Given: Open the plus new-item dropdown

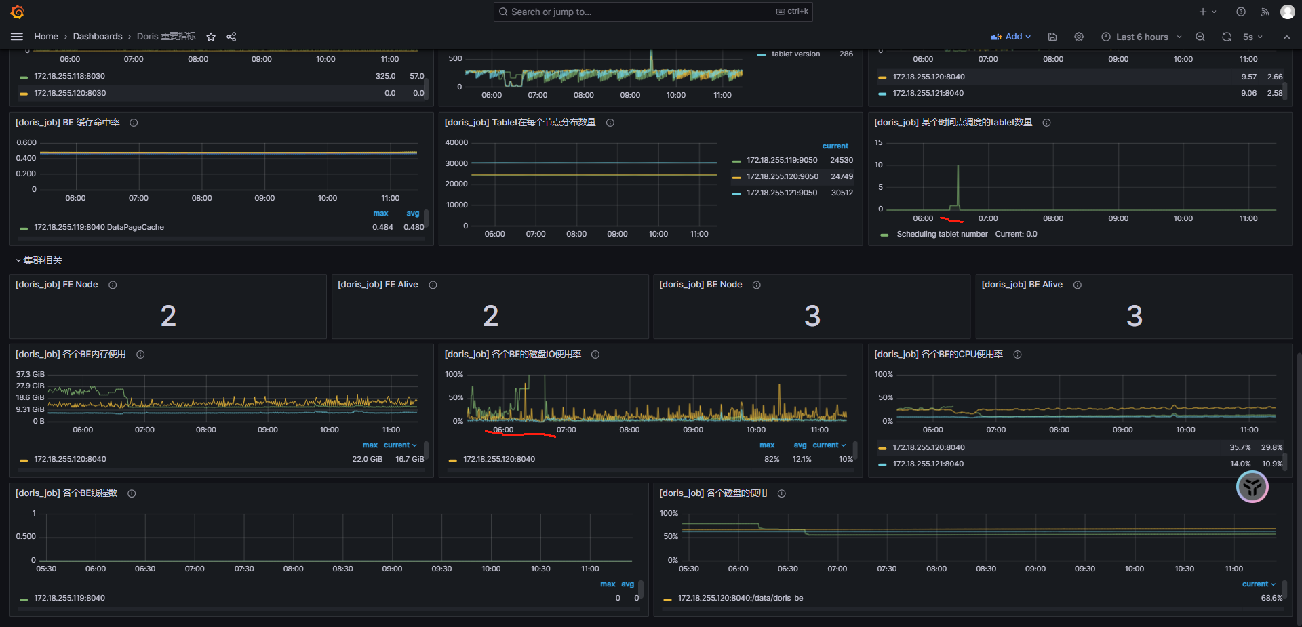Looking at the screenshot, I should click(1208, 12).
